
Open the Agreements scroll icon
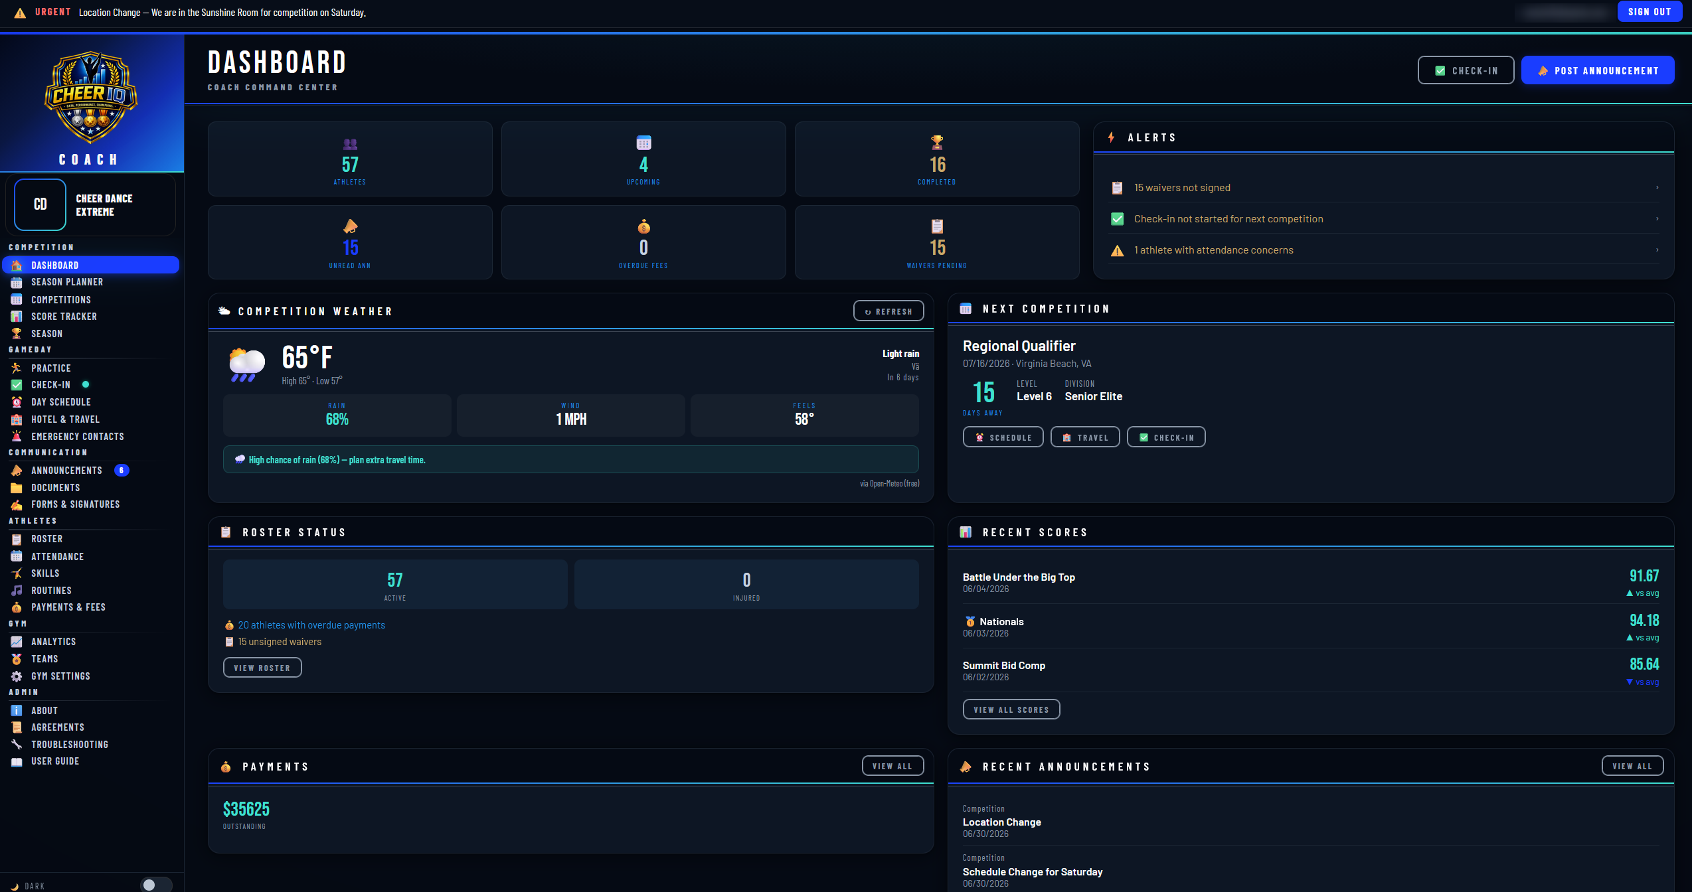[17, 727]
